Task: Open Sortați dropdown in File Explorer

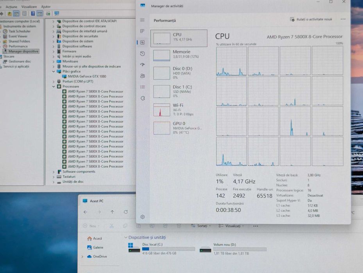Action: pos(201,226)
